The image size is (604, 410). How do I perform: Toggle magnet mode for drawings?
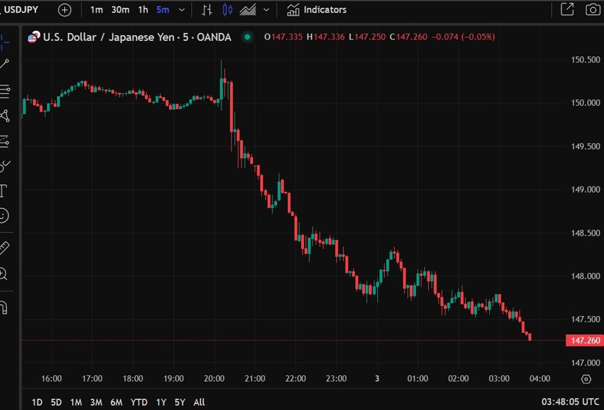[4, 307]
